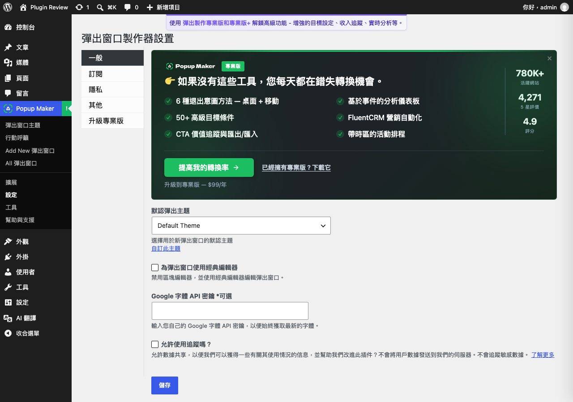This screenshot has width=573, height=402.
Task: Check the 允許使用追蹤嗎 checkbox
Action: [x=155, y=344]
